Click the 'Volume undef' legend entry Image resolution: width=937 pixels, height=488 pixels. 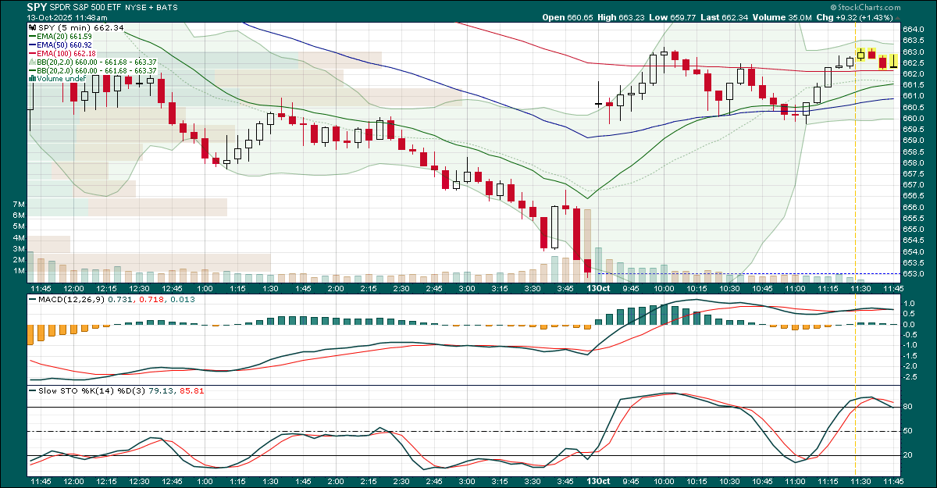point(56,78)
